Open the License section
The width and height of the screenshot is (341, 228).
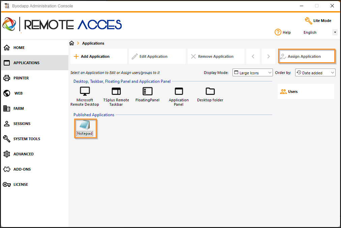coord(35,184)
